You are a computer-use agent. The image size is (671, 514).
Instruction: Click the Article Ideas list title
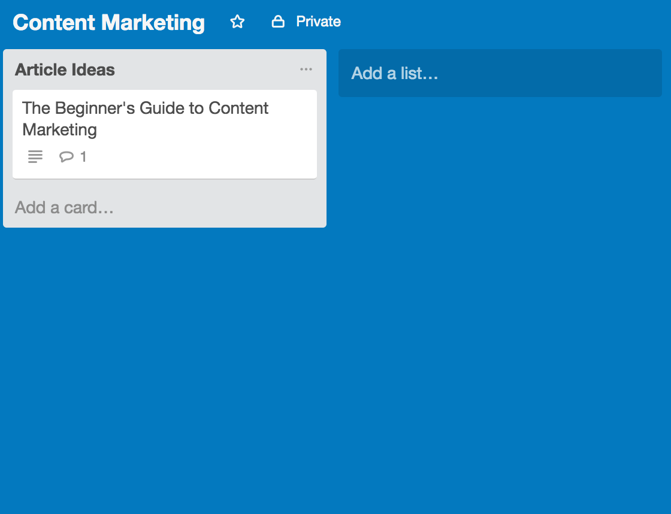point(65,69)
